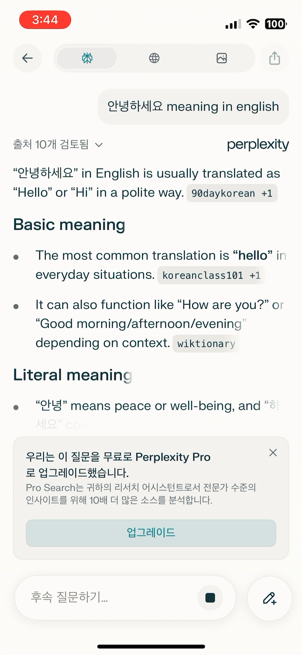Tap the back arrow button

tap(28, 58)
